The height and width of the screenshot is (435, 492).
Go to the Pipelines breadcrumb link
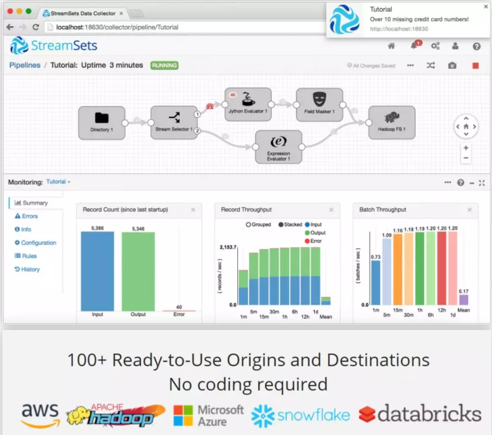(25, 65)
